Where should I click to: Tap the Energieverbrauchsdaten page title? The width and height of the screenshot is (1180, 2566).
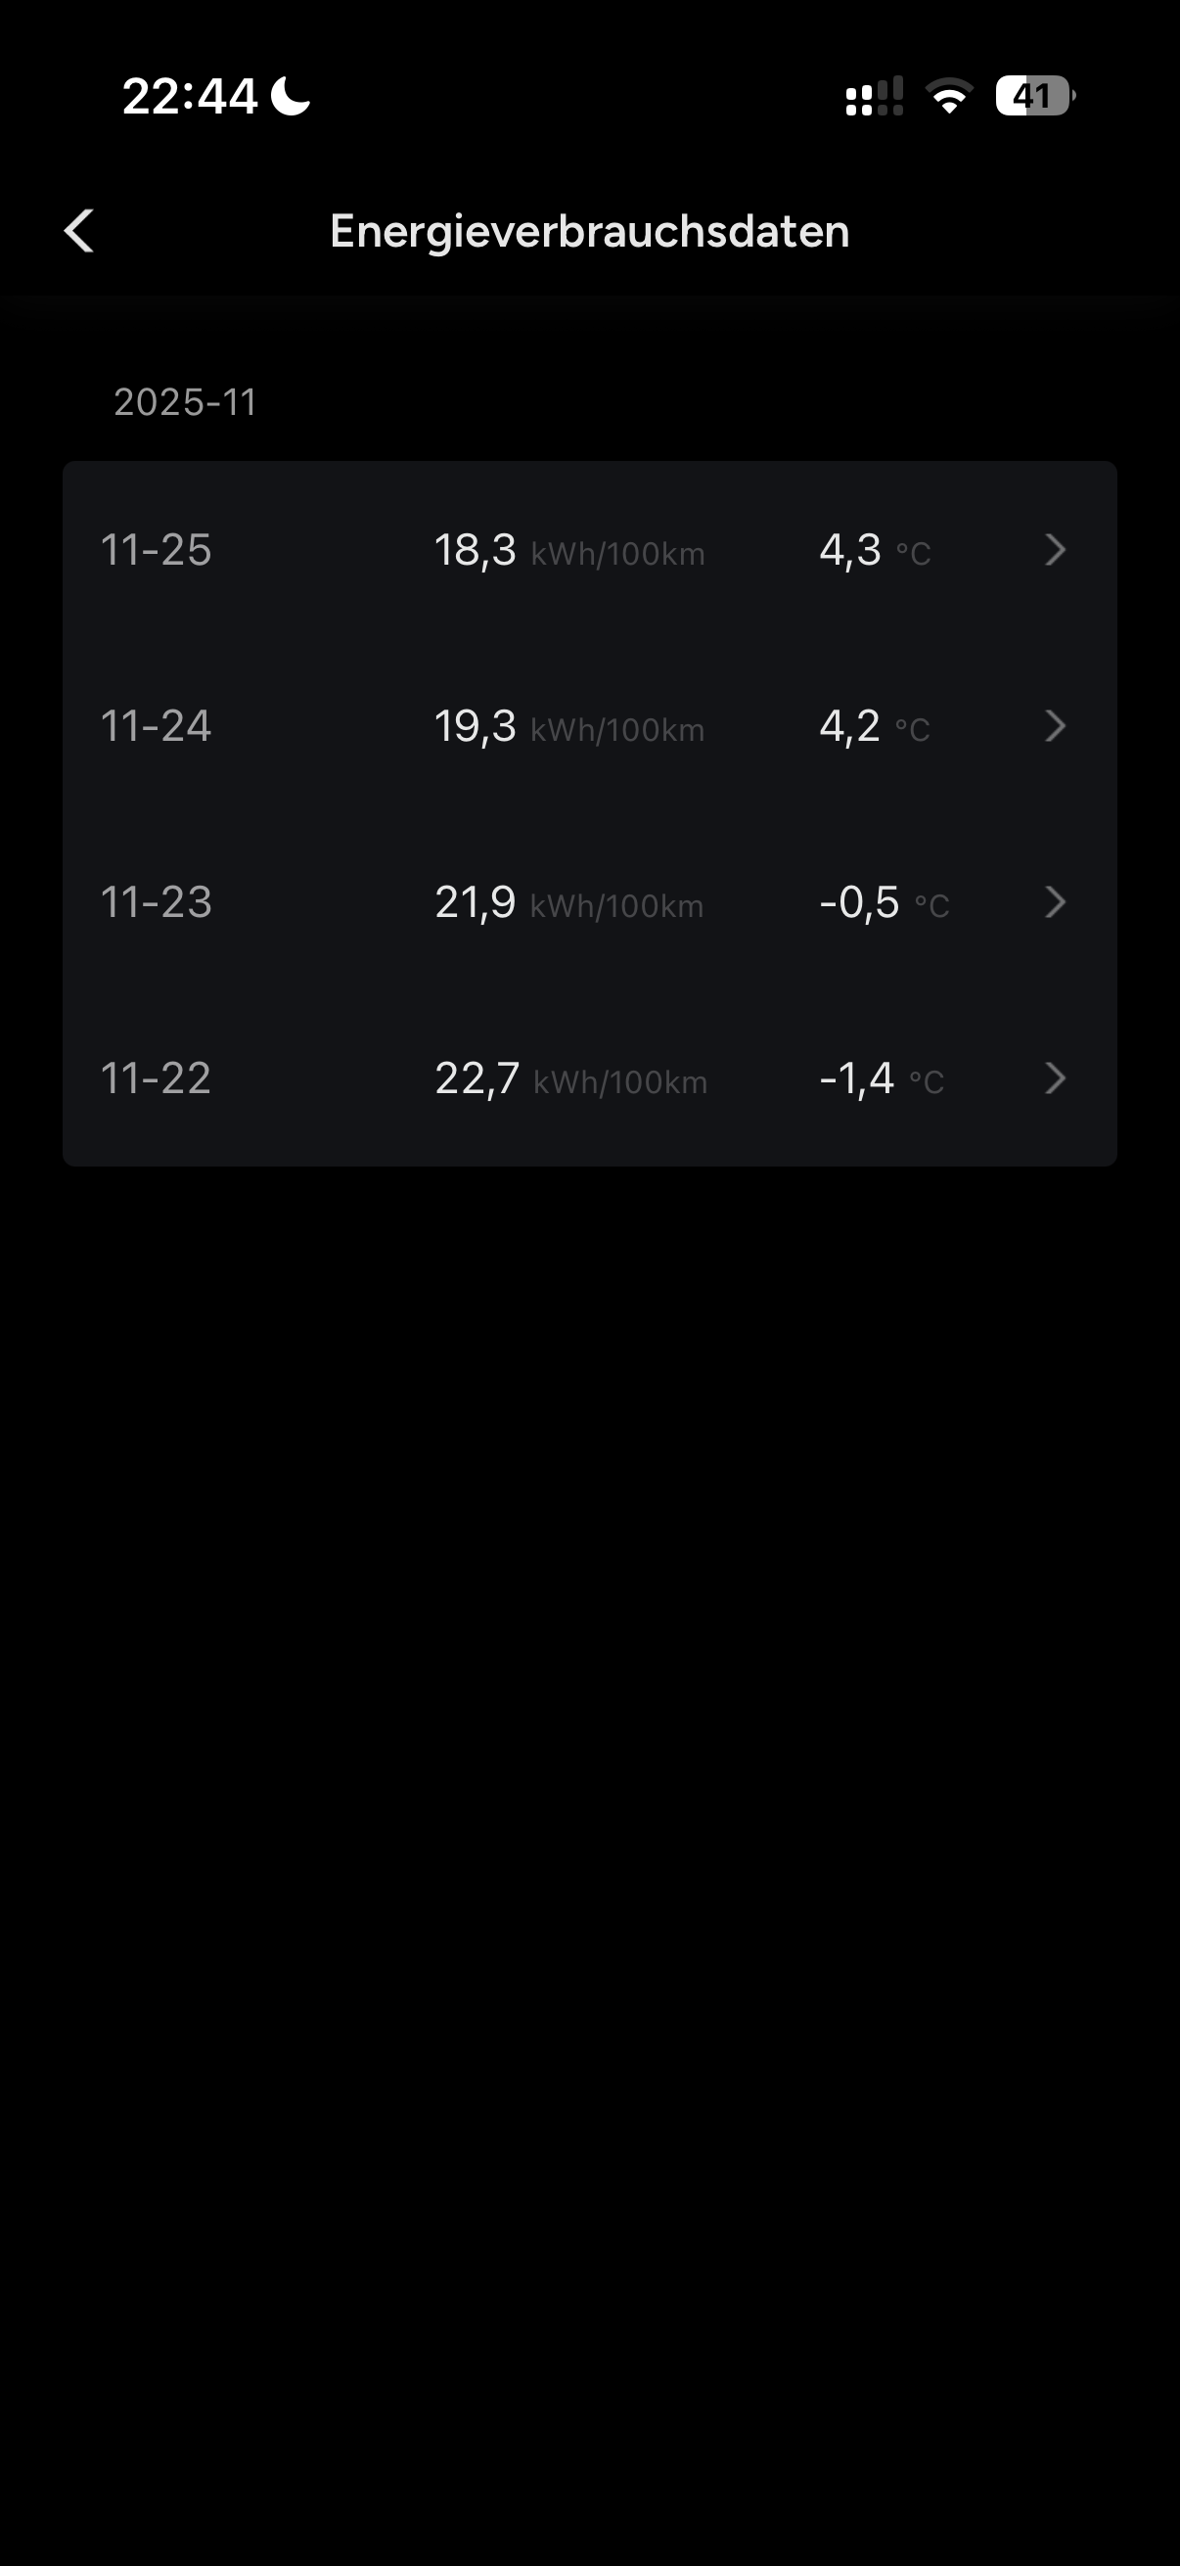click(x=589, y=231)
